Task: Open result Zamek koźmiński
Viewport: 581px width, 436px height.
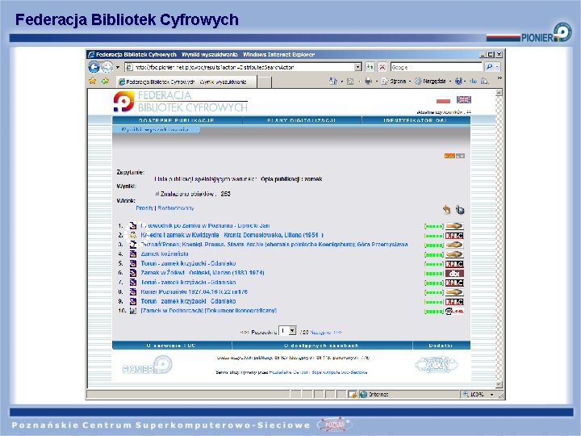Action: pyautogui.click(x=165, y=254)
